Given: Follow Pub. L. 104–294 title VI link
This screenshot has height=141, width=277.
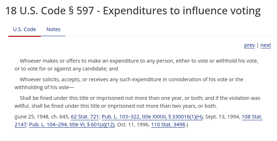Looking at the screenshot, I should pos(72,125).
